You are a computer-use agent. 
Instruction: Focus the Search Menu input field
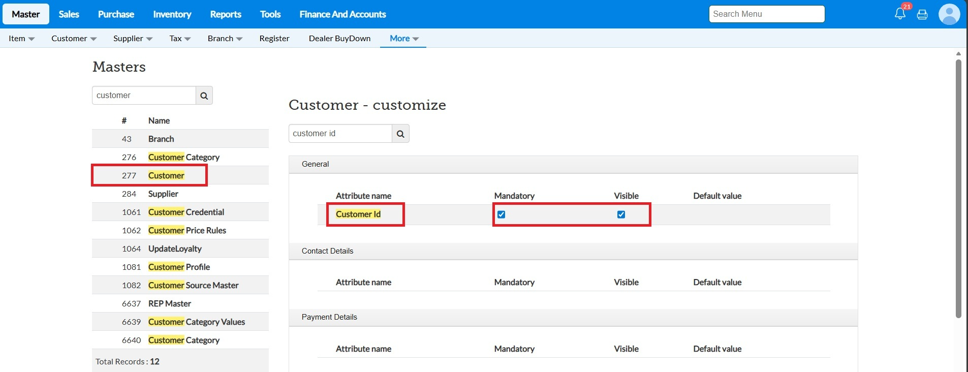coord(766,14)
